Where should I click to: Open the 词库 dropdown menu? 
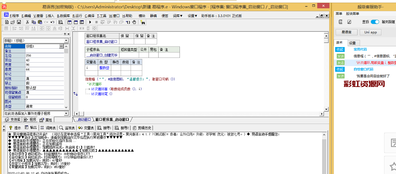178,16
